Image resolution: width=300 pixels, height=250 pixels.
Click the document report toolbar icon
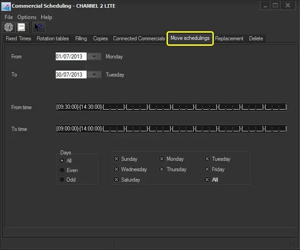(x=21, y=27)
